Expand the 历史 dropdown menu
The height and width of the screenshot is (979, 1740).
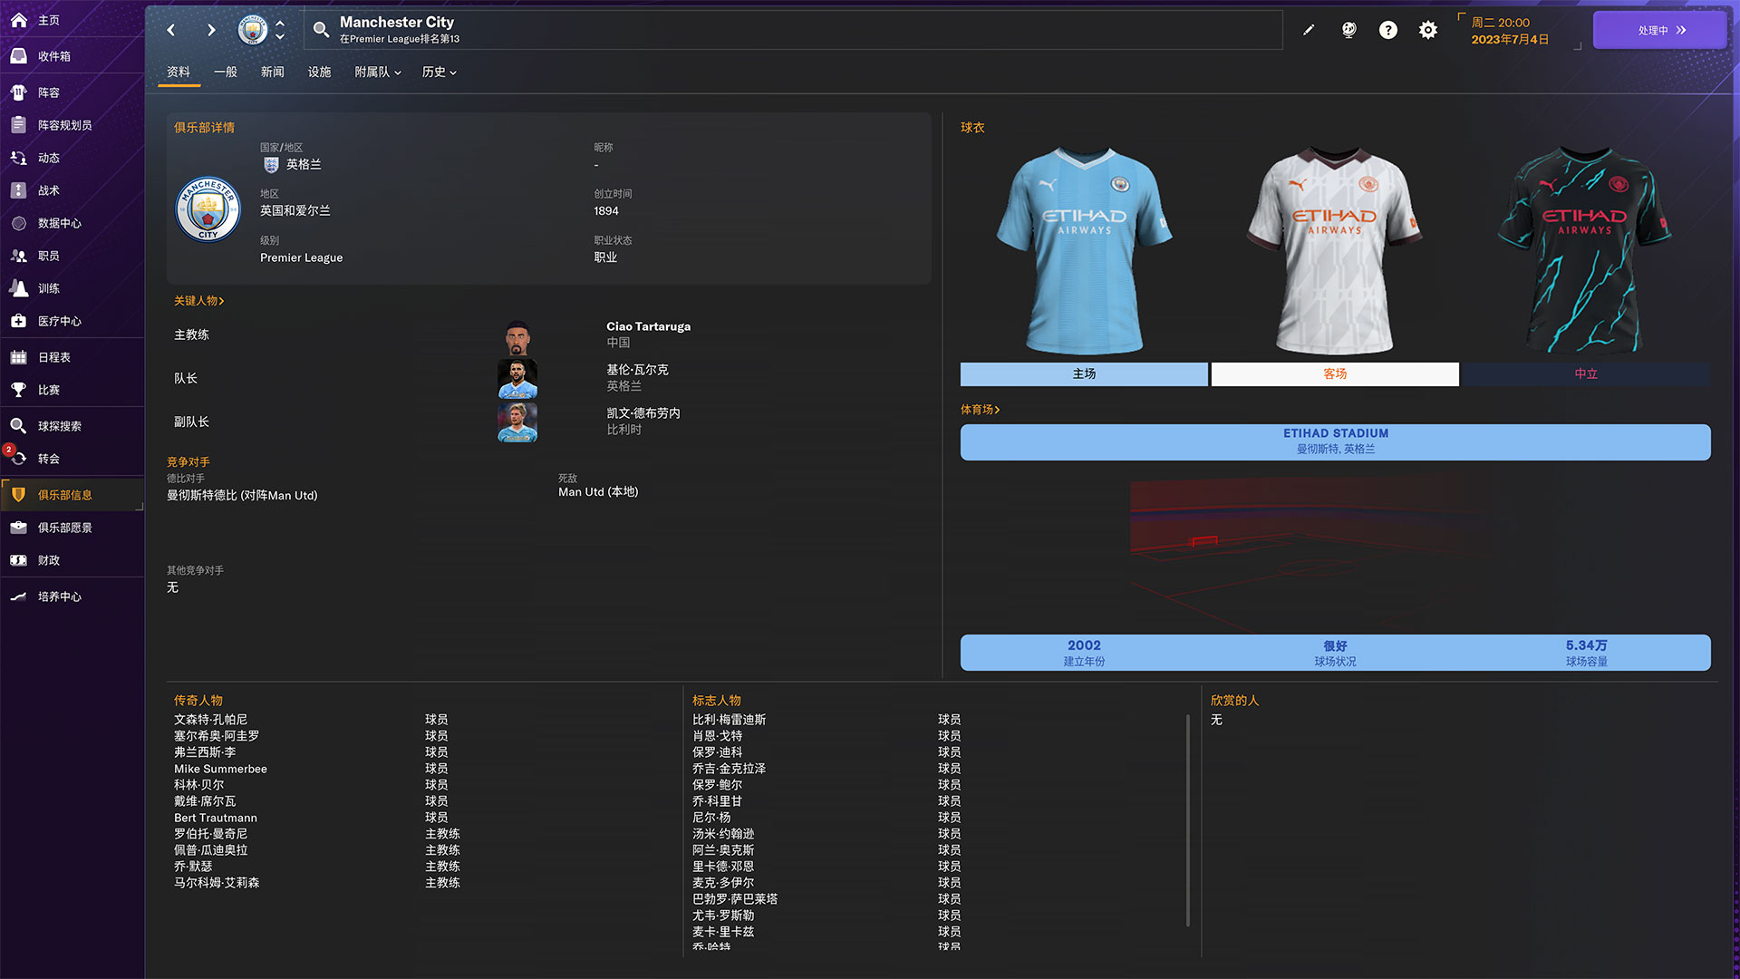tap(440, 72)
